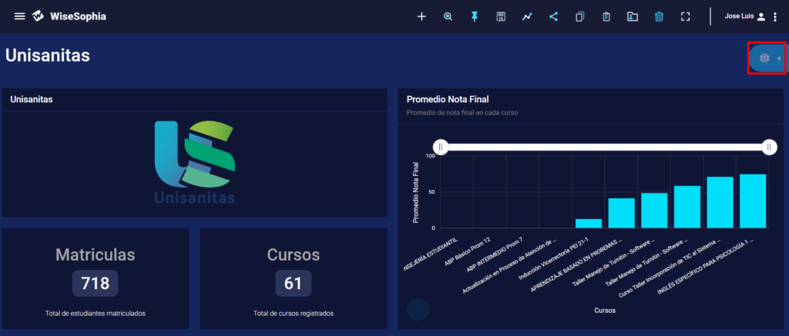This screenshot has width=789, height=336.
Task: Click the Cursos card heading
Action: point(294,254)
